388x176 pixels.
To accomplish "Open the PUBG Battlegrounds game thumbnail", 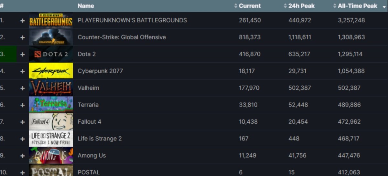I will pos(51,20).
